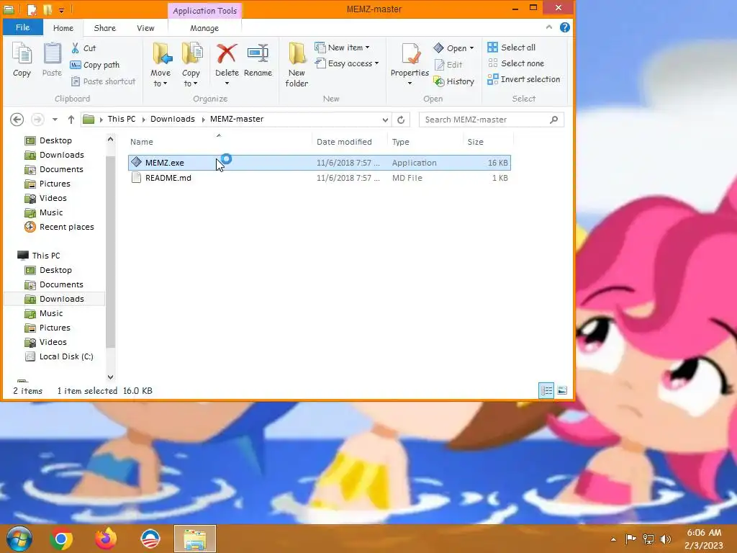
Task: Sort by the Size column header
Action: (x=475, y=142)
